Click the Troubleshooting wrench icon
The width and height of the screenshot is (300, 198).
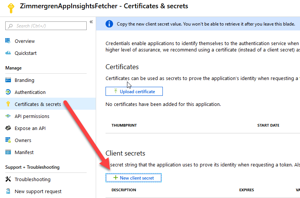8,179
